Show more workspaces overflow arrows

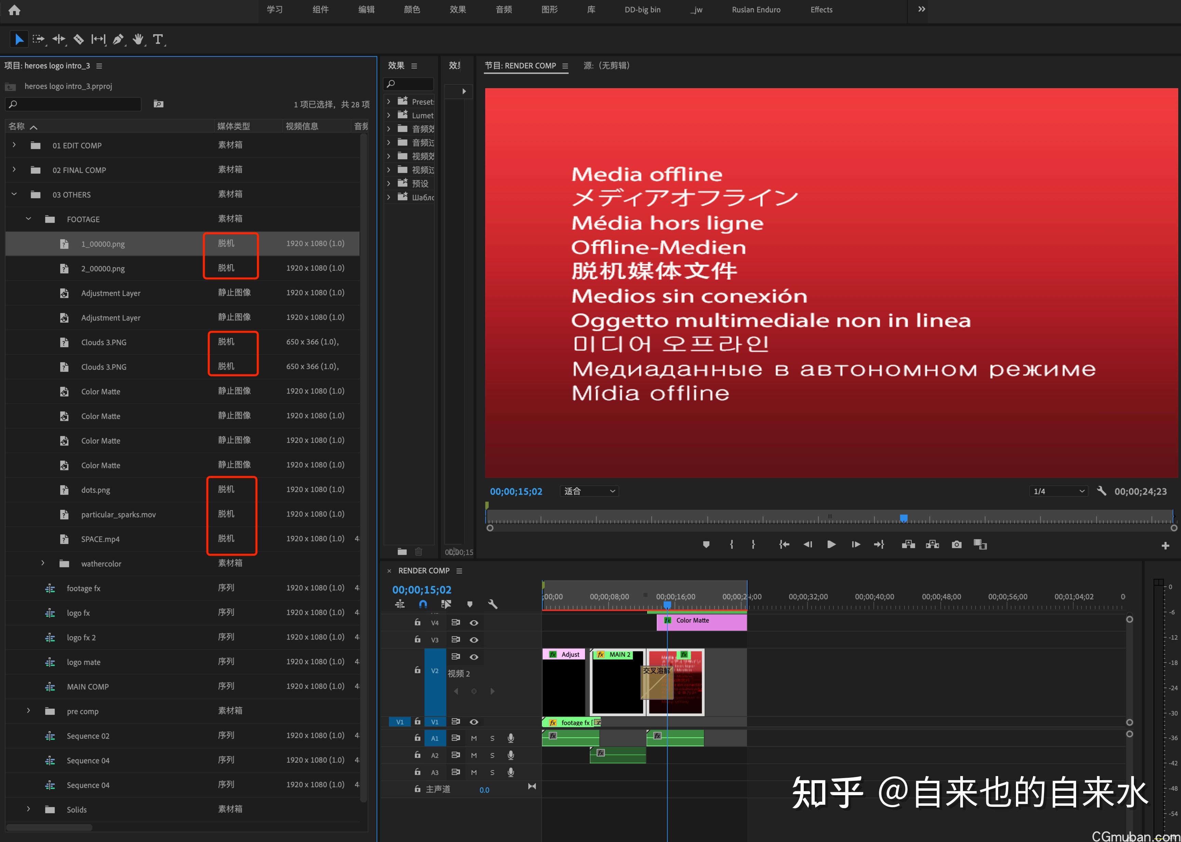point(921,9)
